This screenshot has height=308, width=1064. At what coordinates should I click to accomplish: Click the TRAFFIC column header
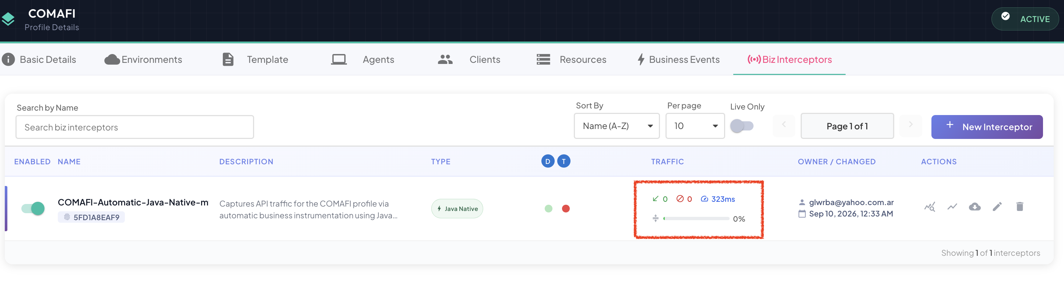(667, 162)
